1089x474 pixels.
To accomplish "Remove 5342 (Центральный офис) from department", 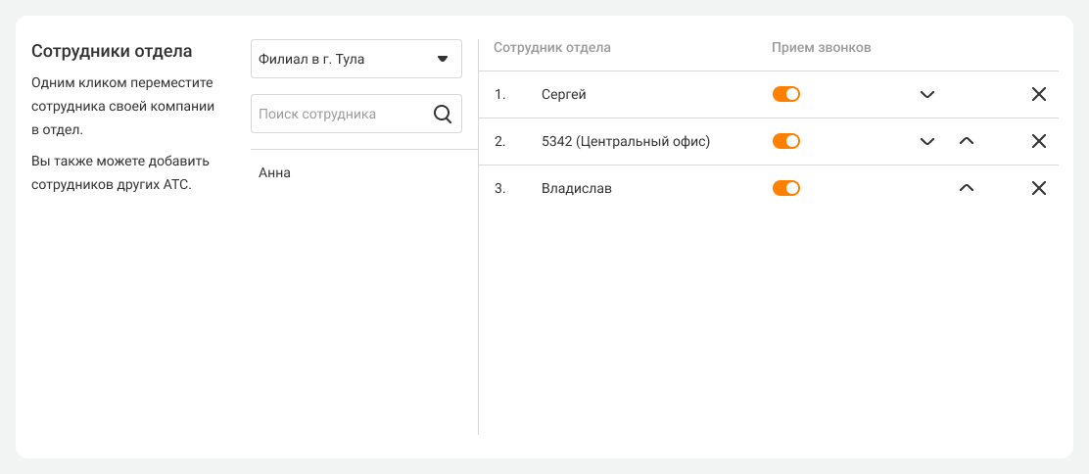I will pyautogui.click(x=1039, y=142).
